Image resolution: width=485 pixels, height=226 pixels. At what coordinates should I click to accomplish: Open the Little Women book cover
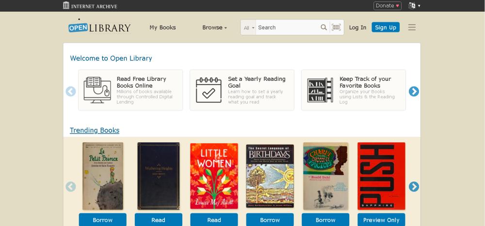[214, 176]
